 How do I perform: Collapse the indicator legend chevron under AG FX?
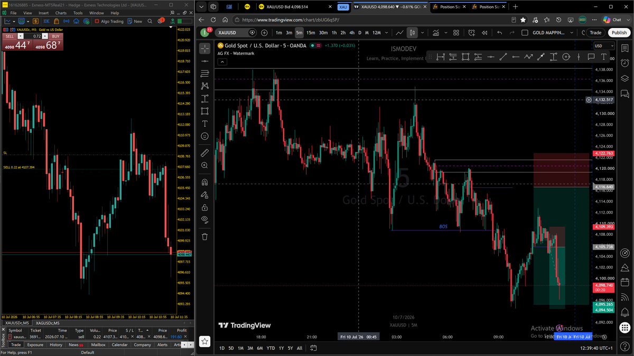pyautogui.click(x=222, y=62)
